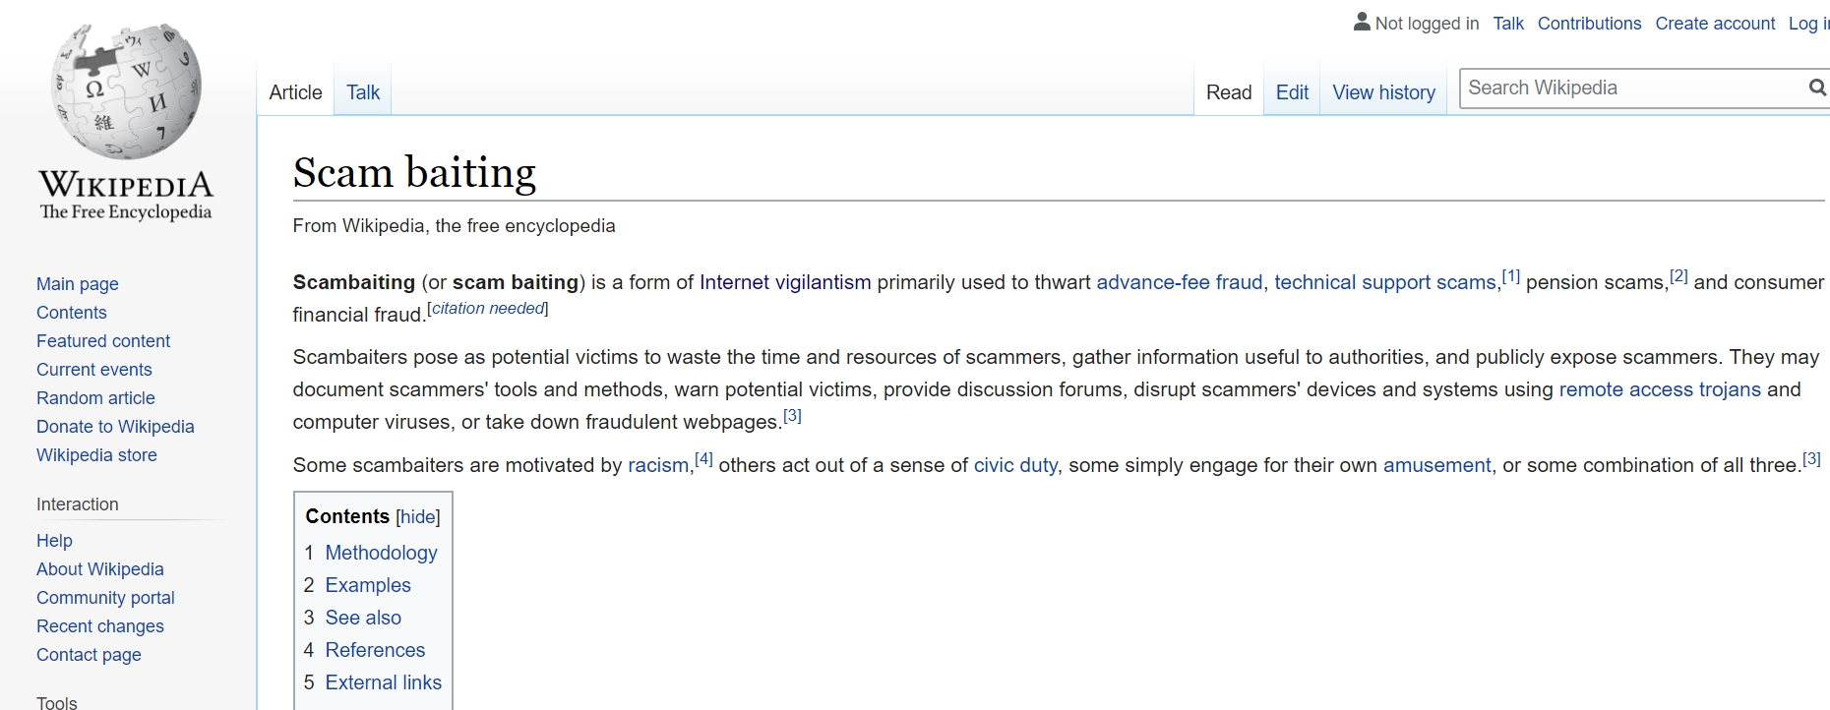The width and height of the screenshot is (1830, 710).
Task: Open About Wikipedia link
Action: [100, 569]
